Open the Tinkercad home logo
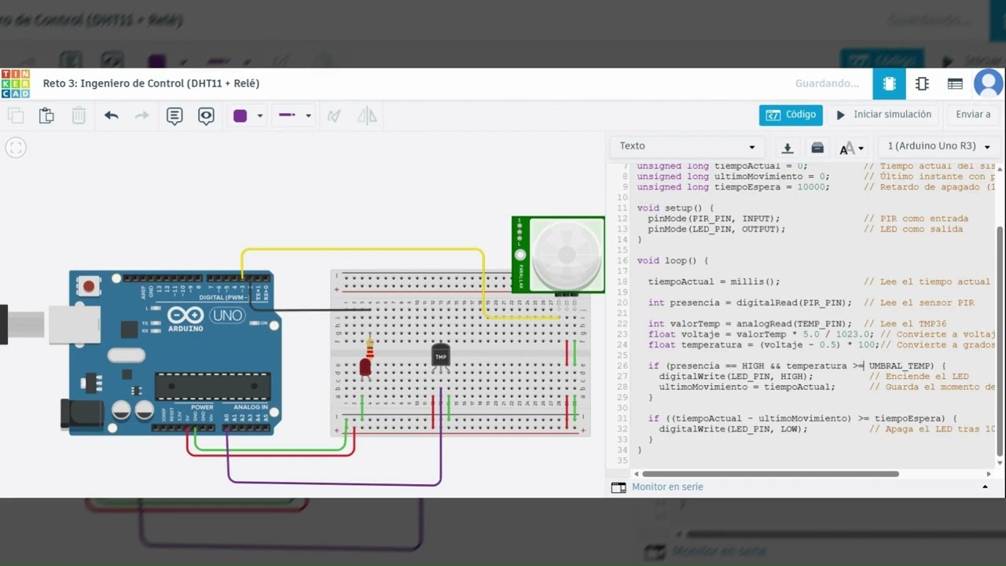Image resolution: width=1006 pixels, height=566 pixels. point(15,83)
